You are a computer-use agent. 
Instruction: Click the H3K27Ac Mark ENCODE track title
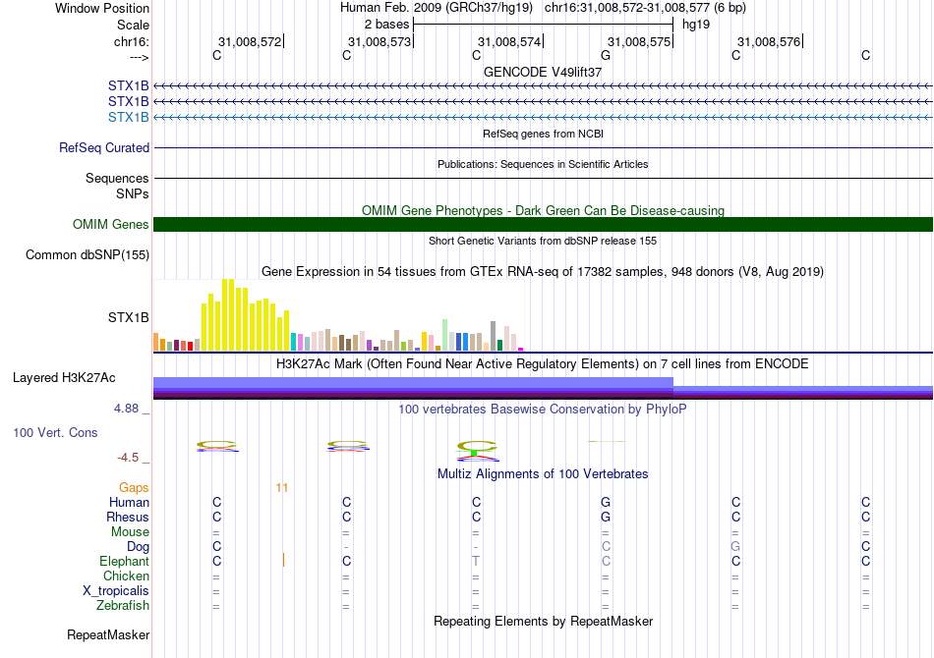tap(543, 364)
